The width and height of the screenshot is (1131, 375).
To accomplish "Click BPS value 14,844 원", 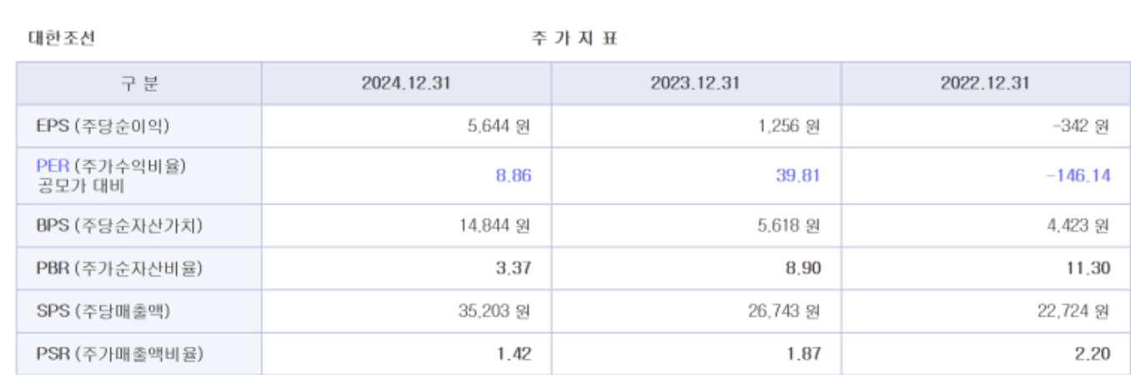I will [x=494, y=225].
